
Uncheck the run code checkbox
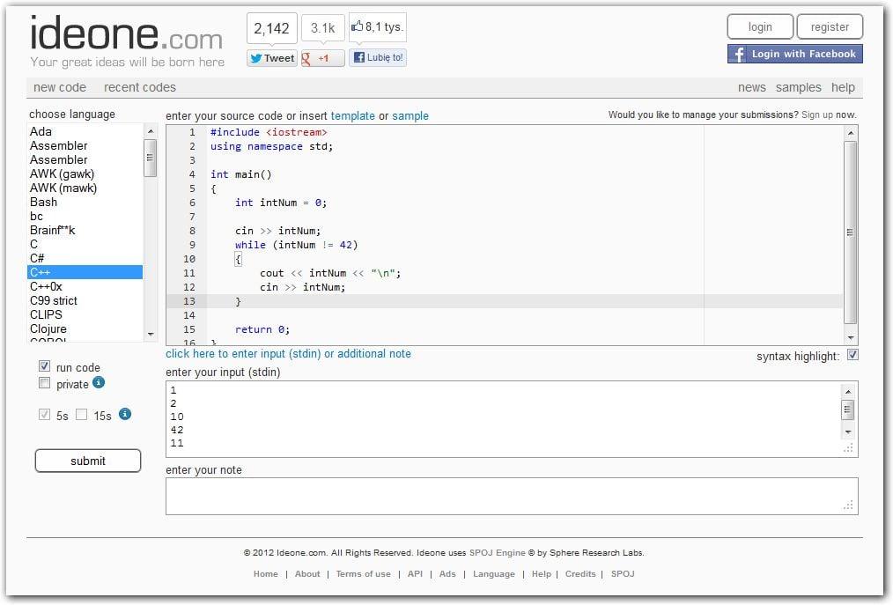coord(44,366)
